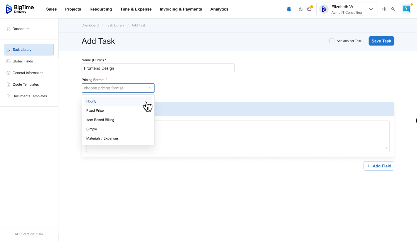Go to the Resourcing menu
The height and width of the screenshot is (241, 417).
point(100,9)
